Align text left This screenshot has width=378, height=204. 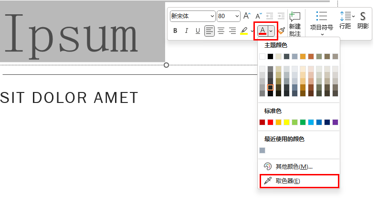tap(209, 31)
